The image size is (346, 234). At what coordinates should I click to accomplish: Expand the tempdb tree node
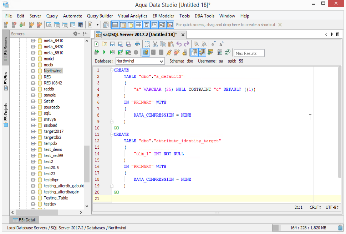click(33, 143)
